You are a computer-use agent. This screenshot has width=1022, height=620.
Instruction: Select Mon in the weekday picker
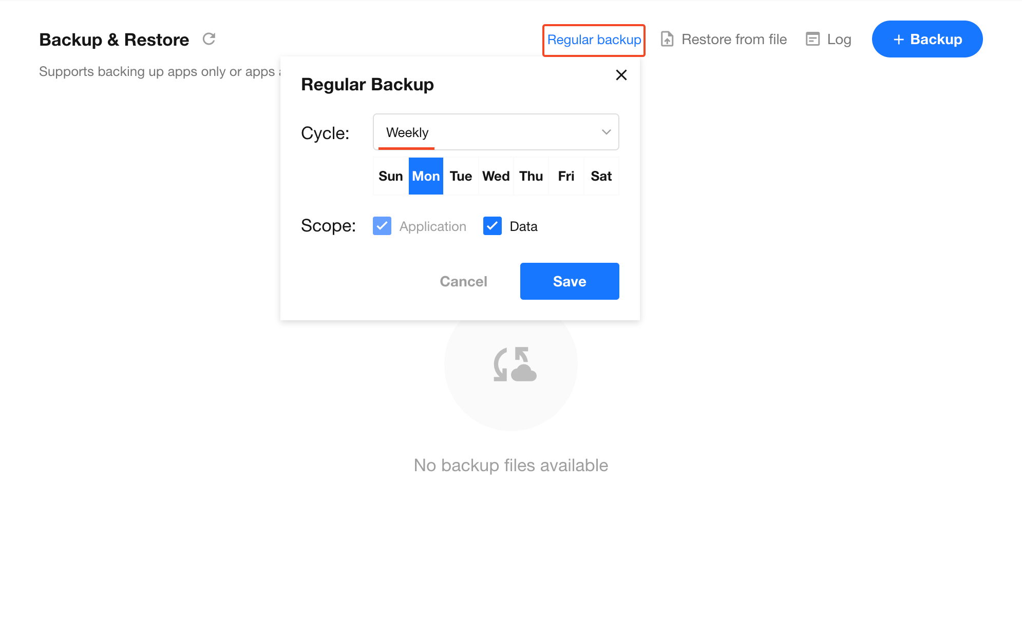[426, 176]
